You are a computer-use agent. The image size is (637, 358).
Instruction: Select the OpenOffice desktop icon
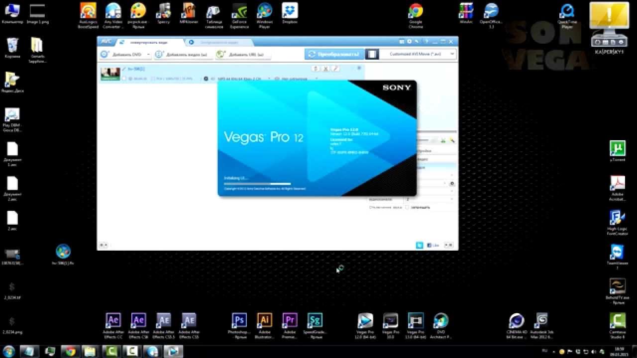(491, 16)
